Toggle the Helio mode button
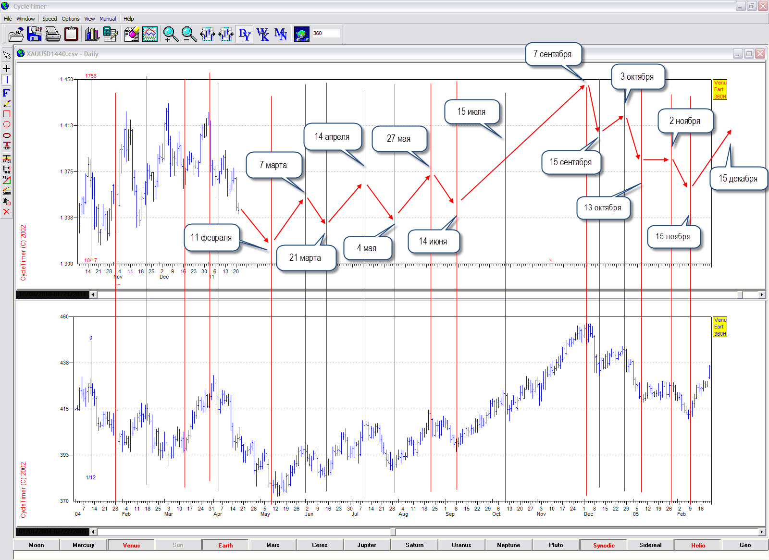769x560 pixels. [x=698, y=545]
